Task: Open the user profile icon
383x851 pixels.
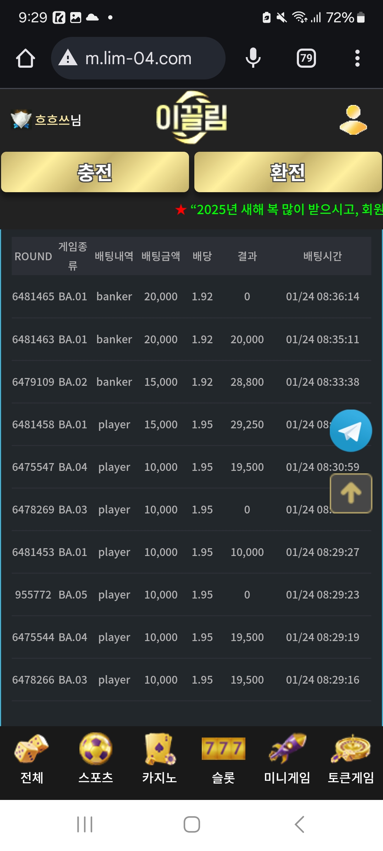Action: pyautogui.click(x=353, y=120)
